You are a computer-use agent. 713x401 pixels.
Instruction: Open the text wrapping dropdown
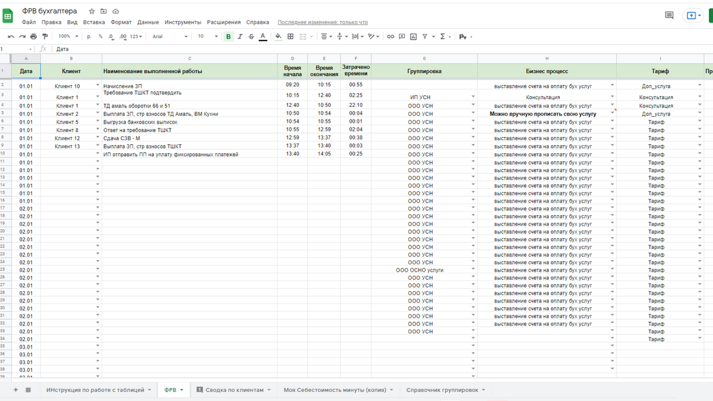pos(356,37)
